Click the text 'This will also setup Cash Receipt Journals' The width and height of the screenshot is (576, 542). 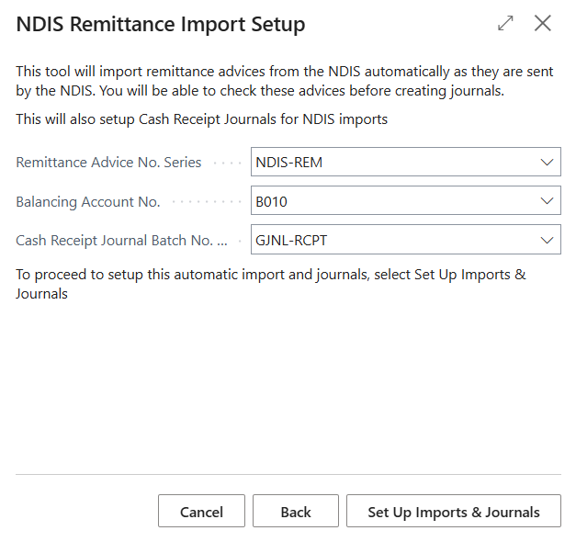(202, 119)
